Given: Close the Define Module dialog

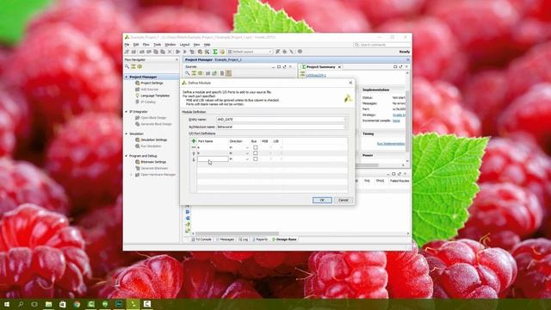Looking at the screenshot, I should [350, 83].
